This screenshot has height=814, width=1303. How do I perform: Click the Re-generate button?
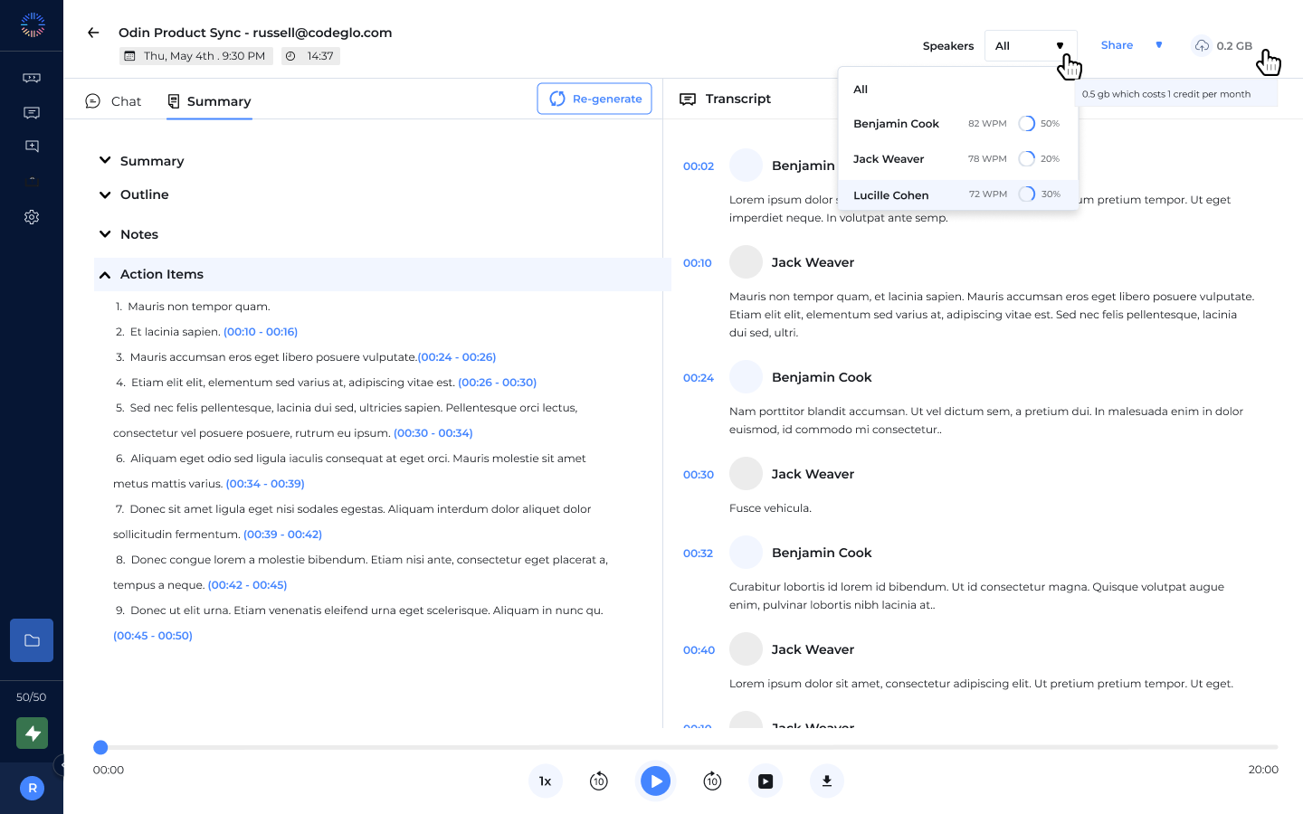[x=594, y=99]
